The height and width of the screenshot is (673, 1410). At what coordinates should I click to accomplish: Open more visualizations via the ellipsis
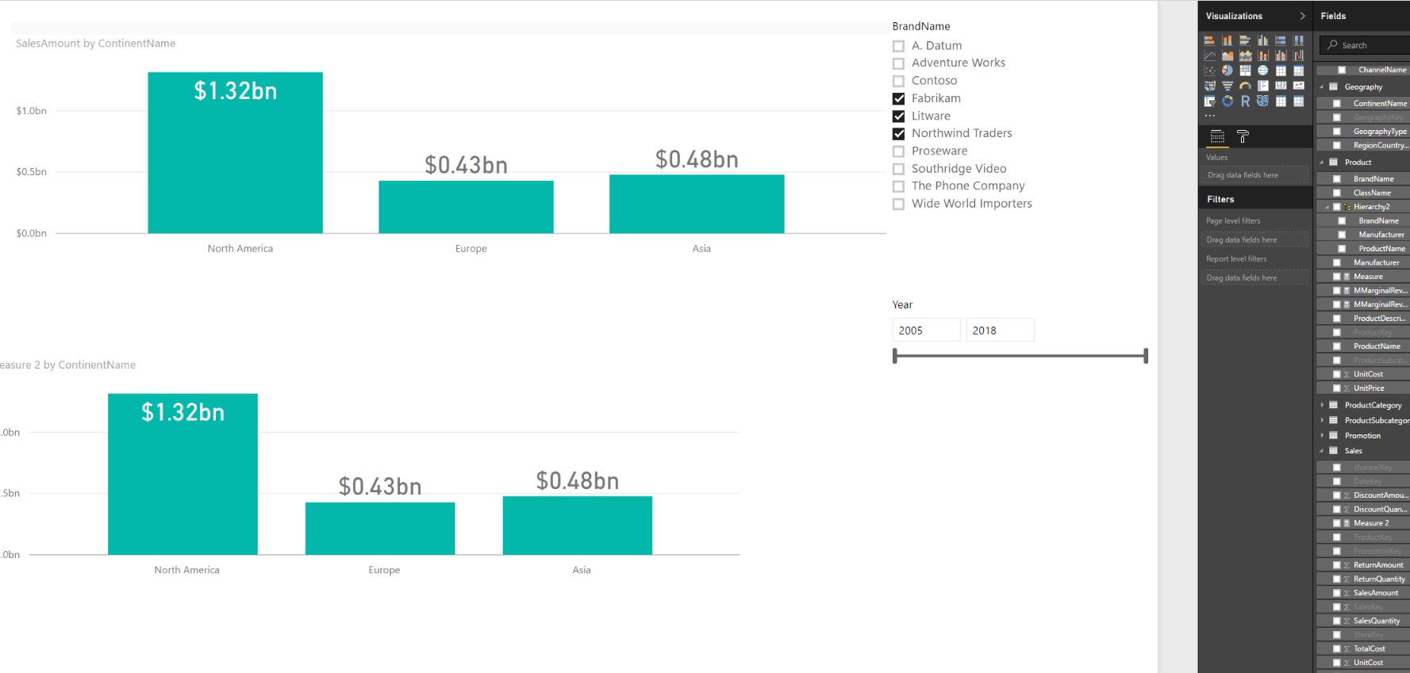point(1210,116)
